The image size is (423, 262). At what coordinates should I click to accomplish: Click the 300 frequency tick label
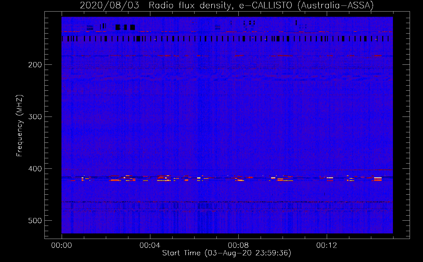[x=35, y=117]
